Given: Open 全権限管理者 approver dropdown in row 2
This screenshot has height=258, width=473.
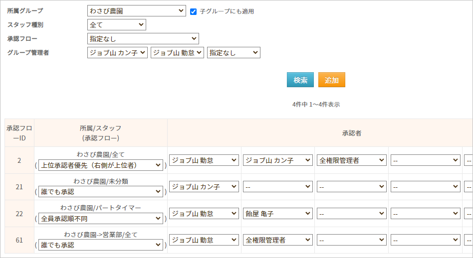Looking at the screenshot, I should coord(352,160).
